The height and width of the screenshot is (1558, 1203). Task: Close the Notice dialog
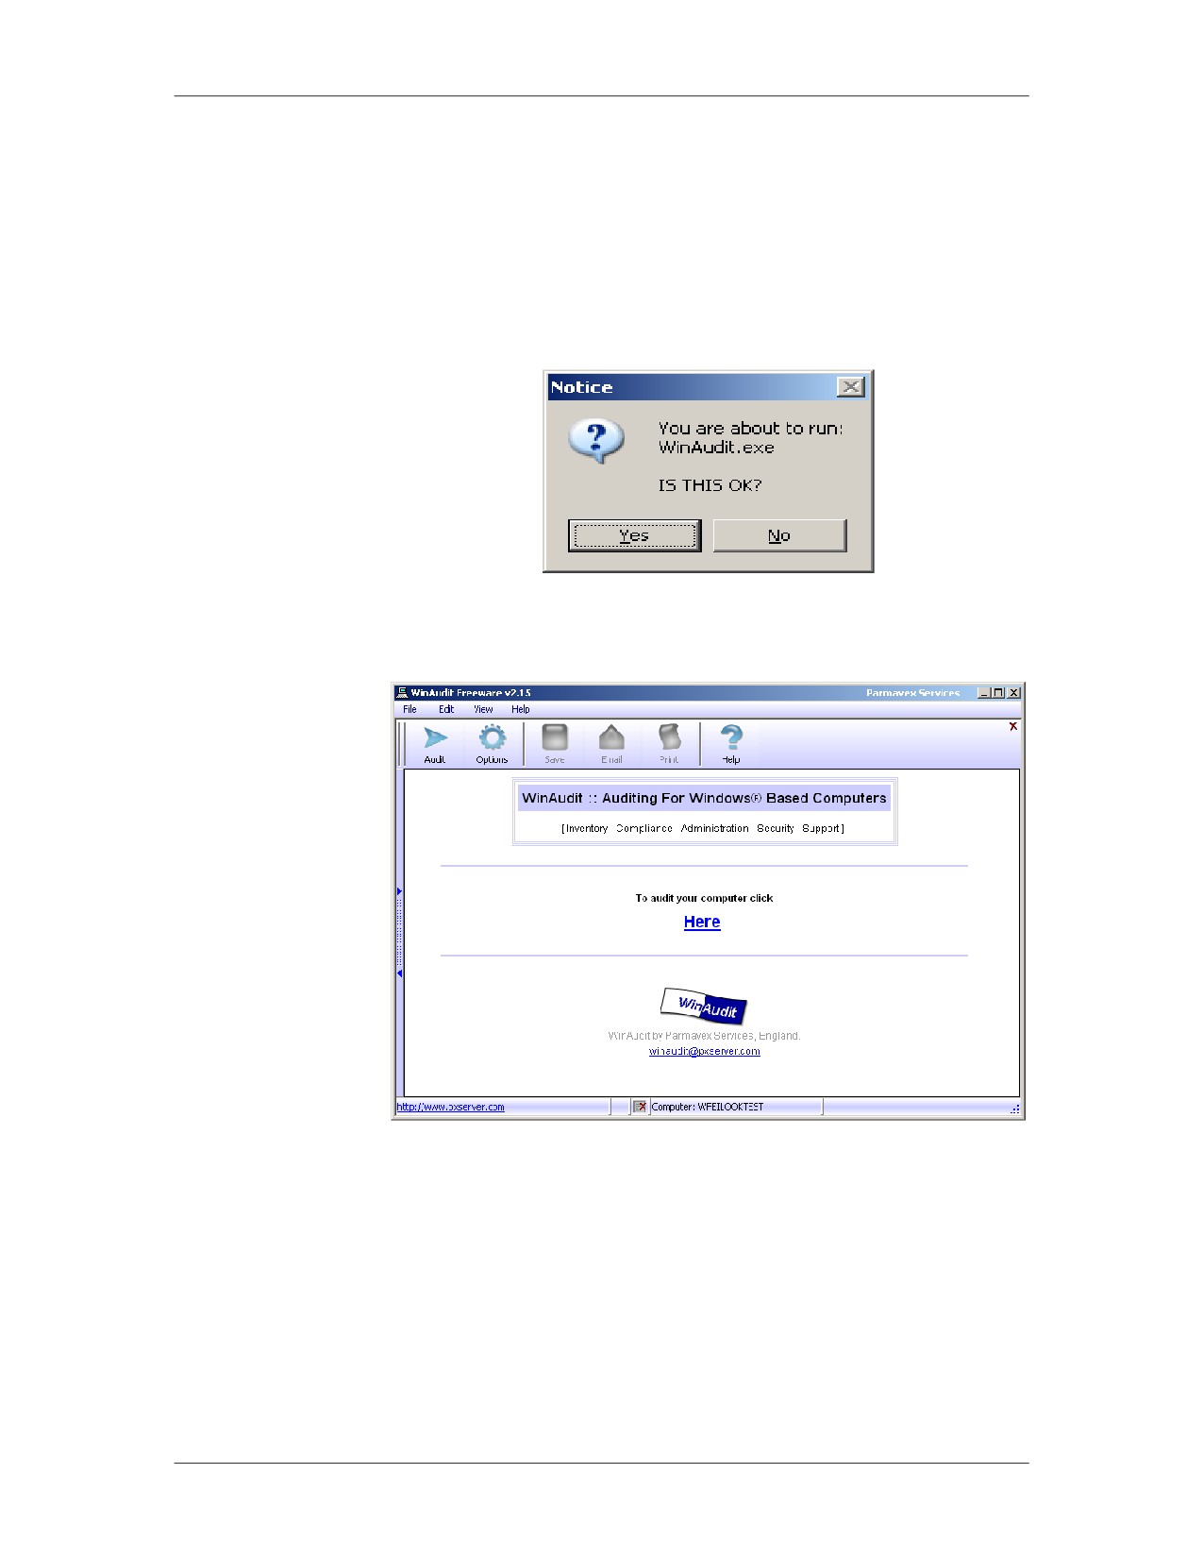click(x=851, y=387)
